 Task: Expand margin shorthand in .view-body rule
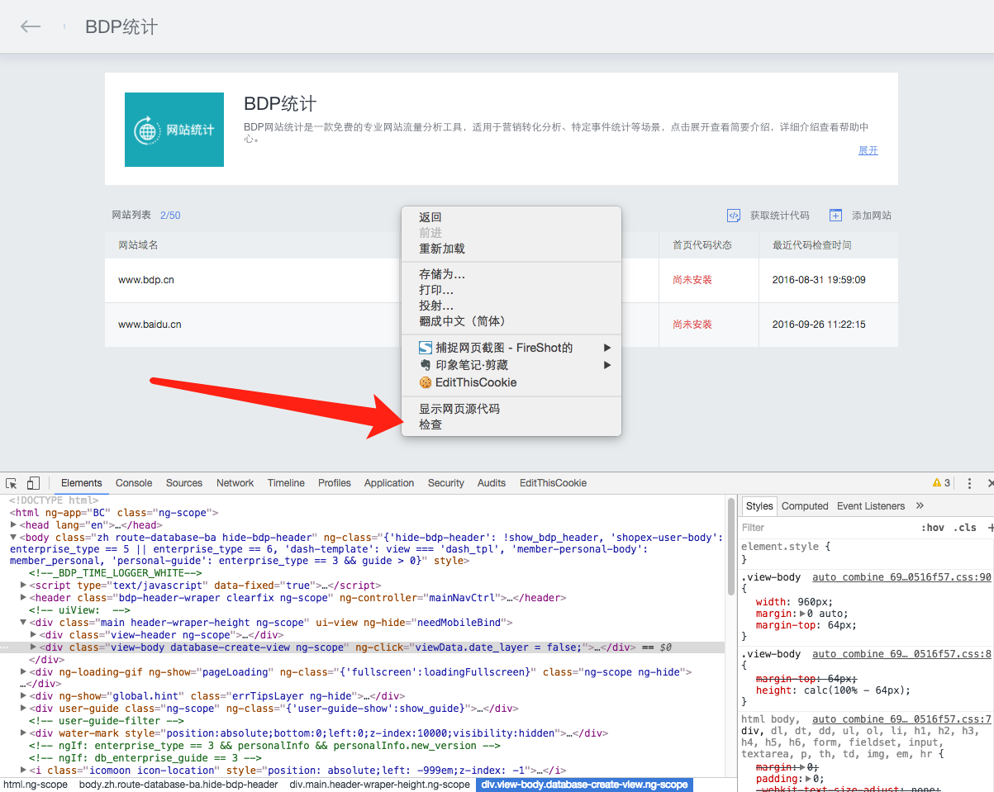click(x=804, y=614)
